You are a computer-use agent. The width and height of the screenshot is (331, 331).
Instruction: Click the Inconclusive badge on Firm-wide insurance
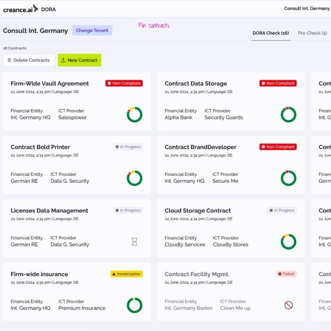(x=127, y=274)
